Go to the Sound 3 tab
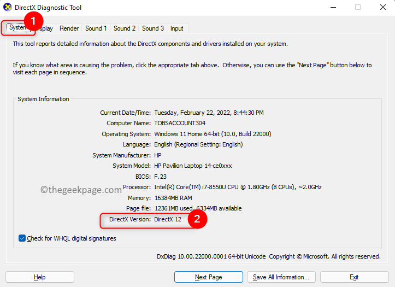The height and width of the screenshot is (287, 395). pyautogui.click(x=153, y=28)
